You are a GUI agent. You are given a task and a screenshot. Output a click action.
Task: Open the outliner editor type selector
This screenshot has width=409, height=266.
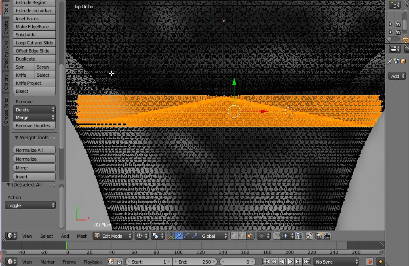395,5
